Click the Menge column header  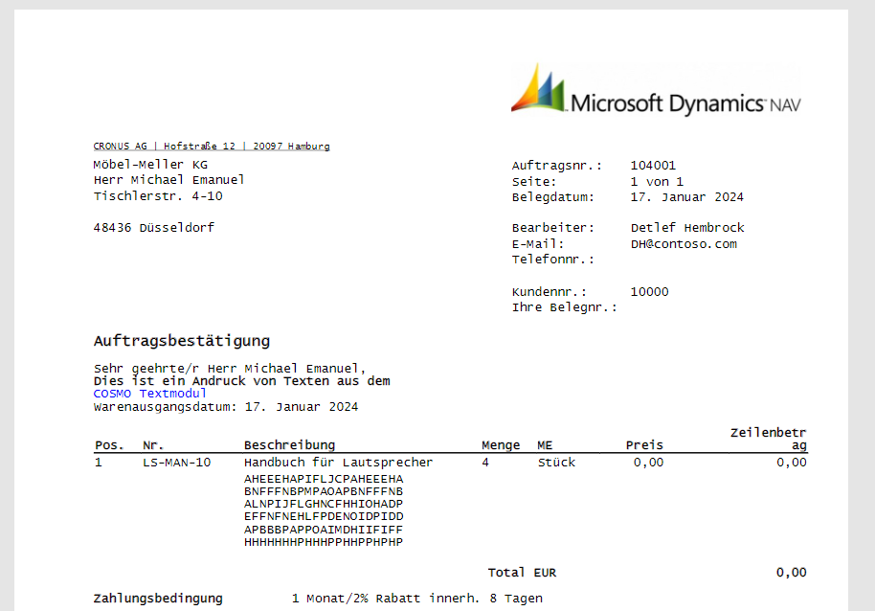(x=501, y=445)
